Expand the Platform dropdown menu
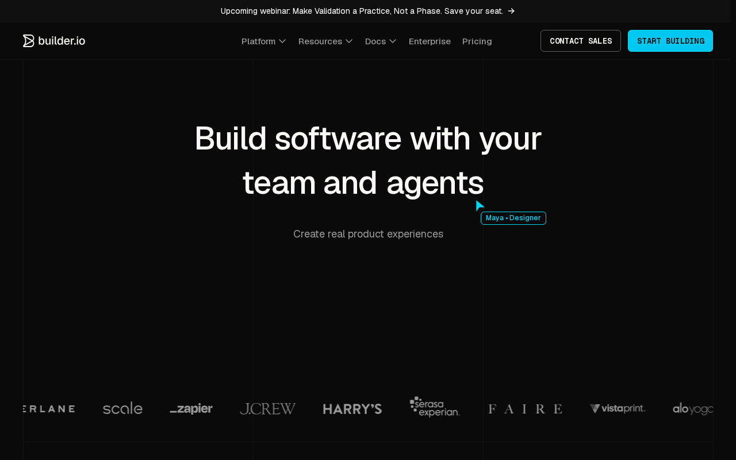This screenshot has width=736, height=460. [x=264, y=41]
